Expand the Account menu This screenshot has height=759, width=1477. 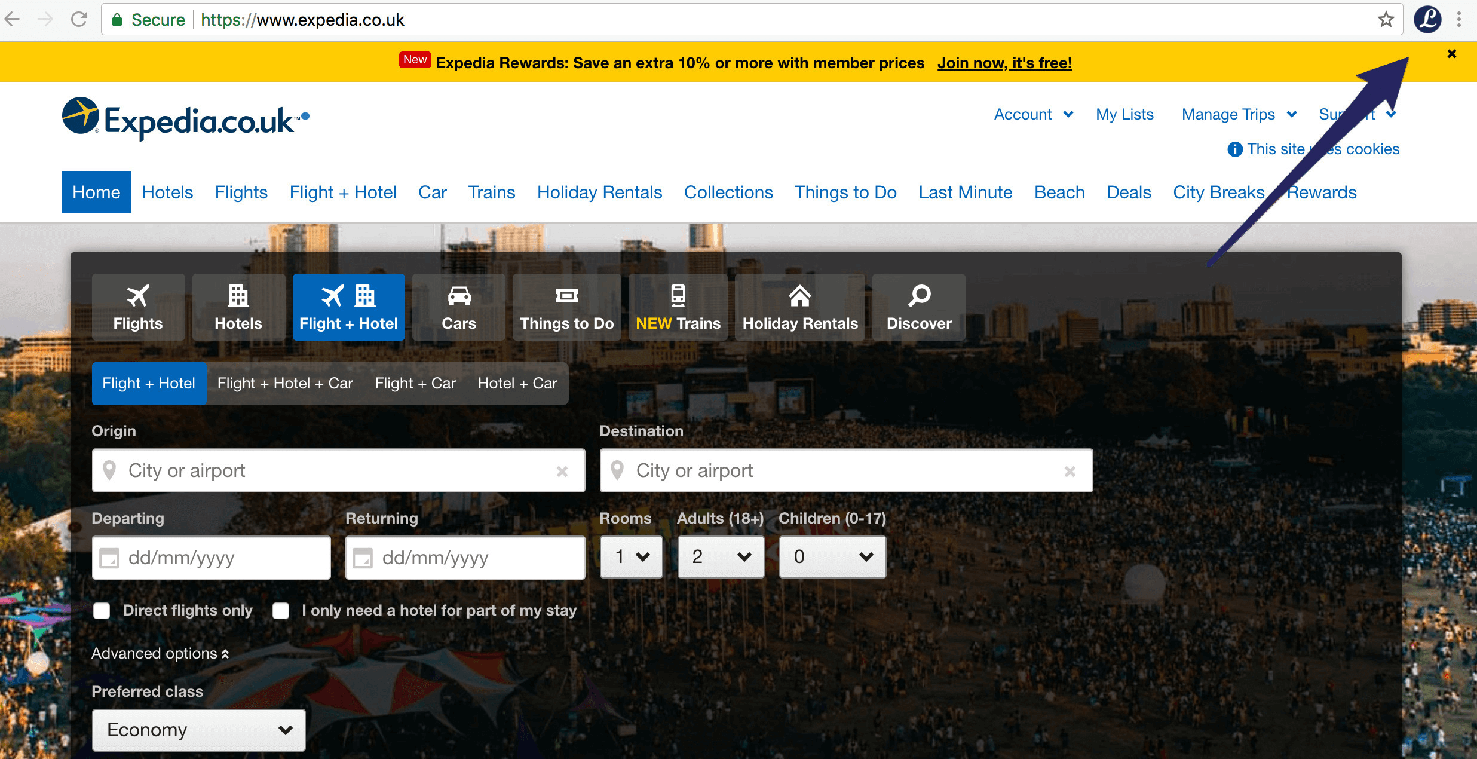[x=1033, y=114]
